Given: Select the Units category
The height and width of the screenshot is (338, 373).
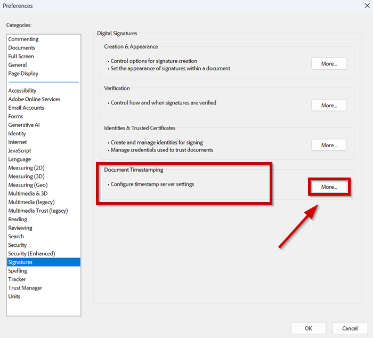Looking at the screenshot, I should pyautogui.click(x=14, y=296).
